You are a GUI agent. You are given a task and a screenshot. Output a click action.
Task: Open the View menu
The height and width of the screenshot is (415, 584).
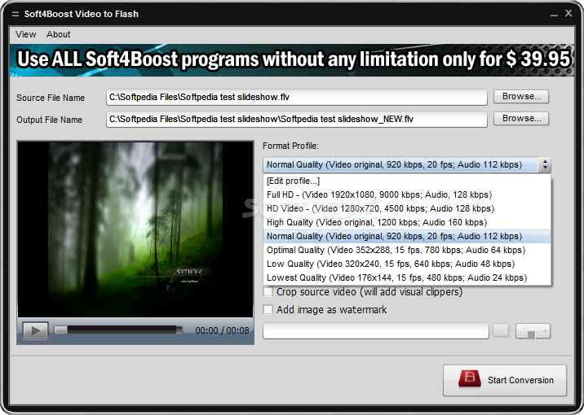pos(26,34)
